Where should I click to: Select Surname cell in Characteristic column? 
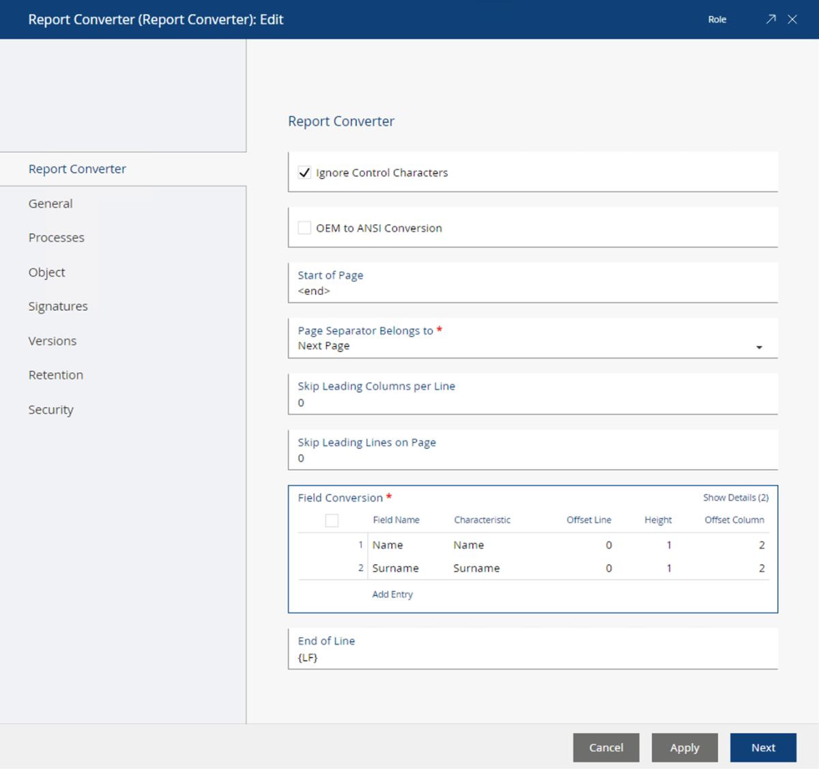point(476,568)
